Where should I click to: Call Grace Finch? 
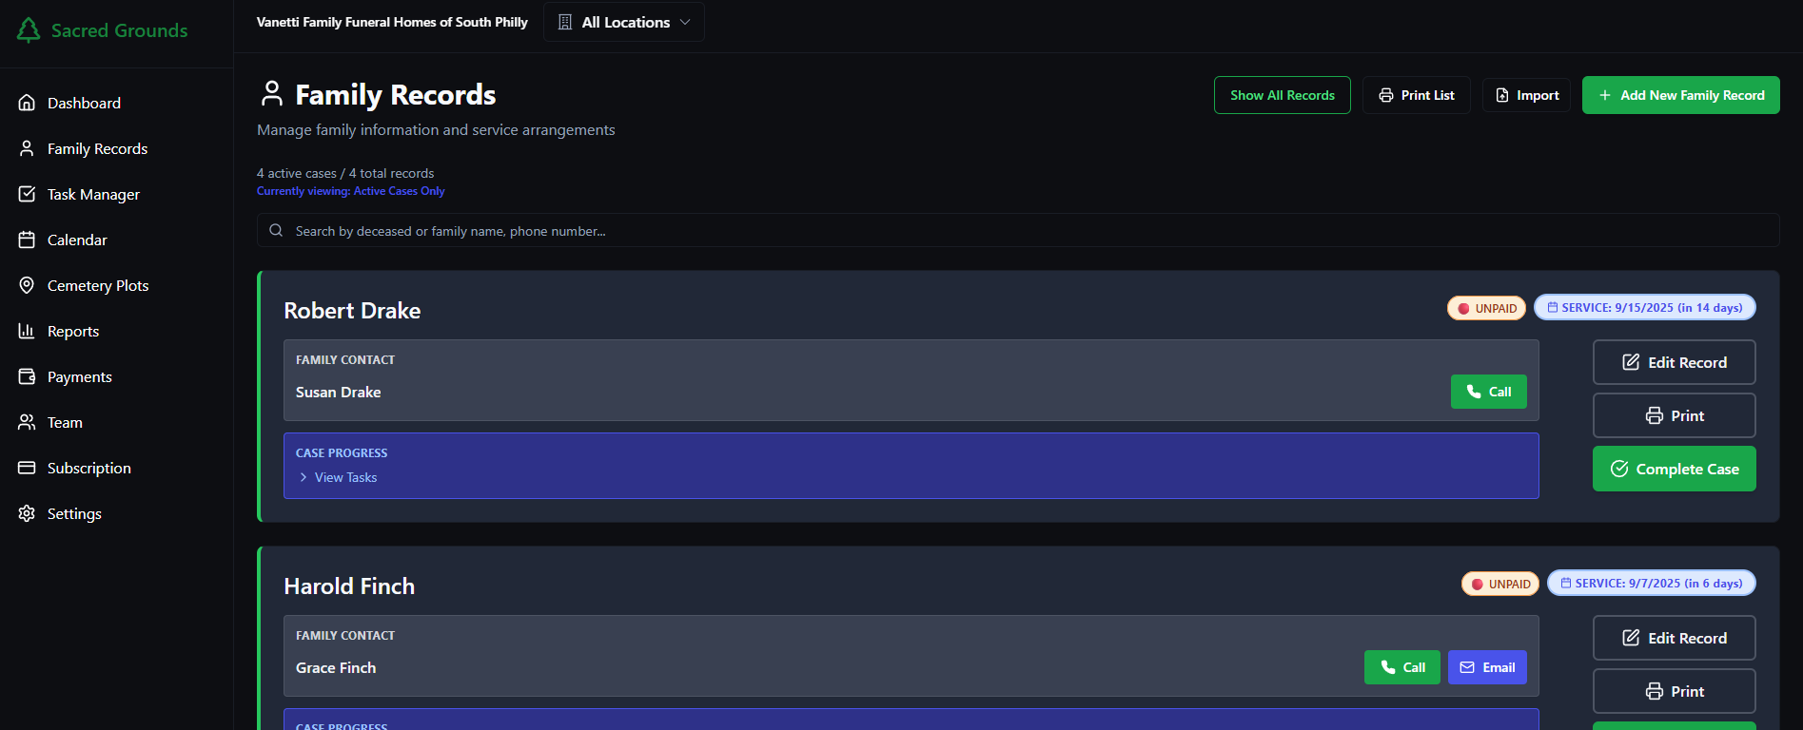(1402, 667)
